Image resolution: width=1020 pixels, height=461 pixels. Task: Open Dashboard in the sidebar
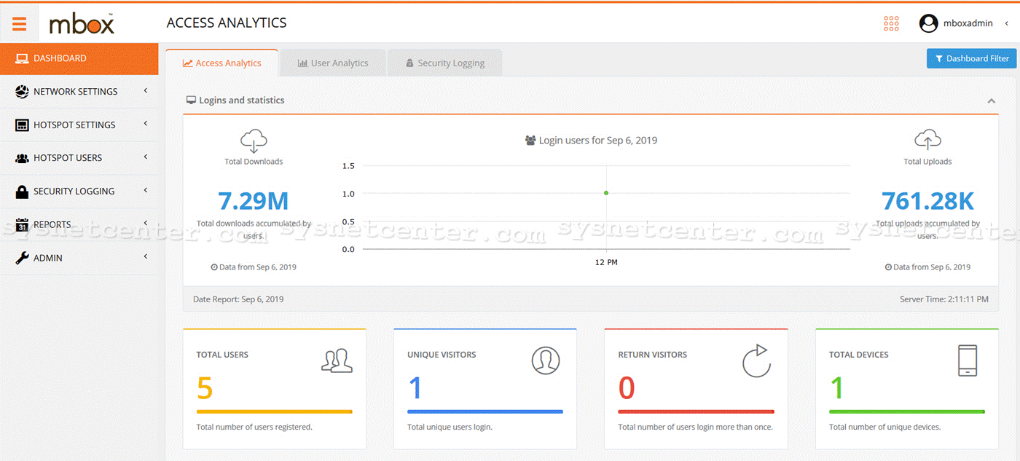79,58
